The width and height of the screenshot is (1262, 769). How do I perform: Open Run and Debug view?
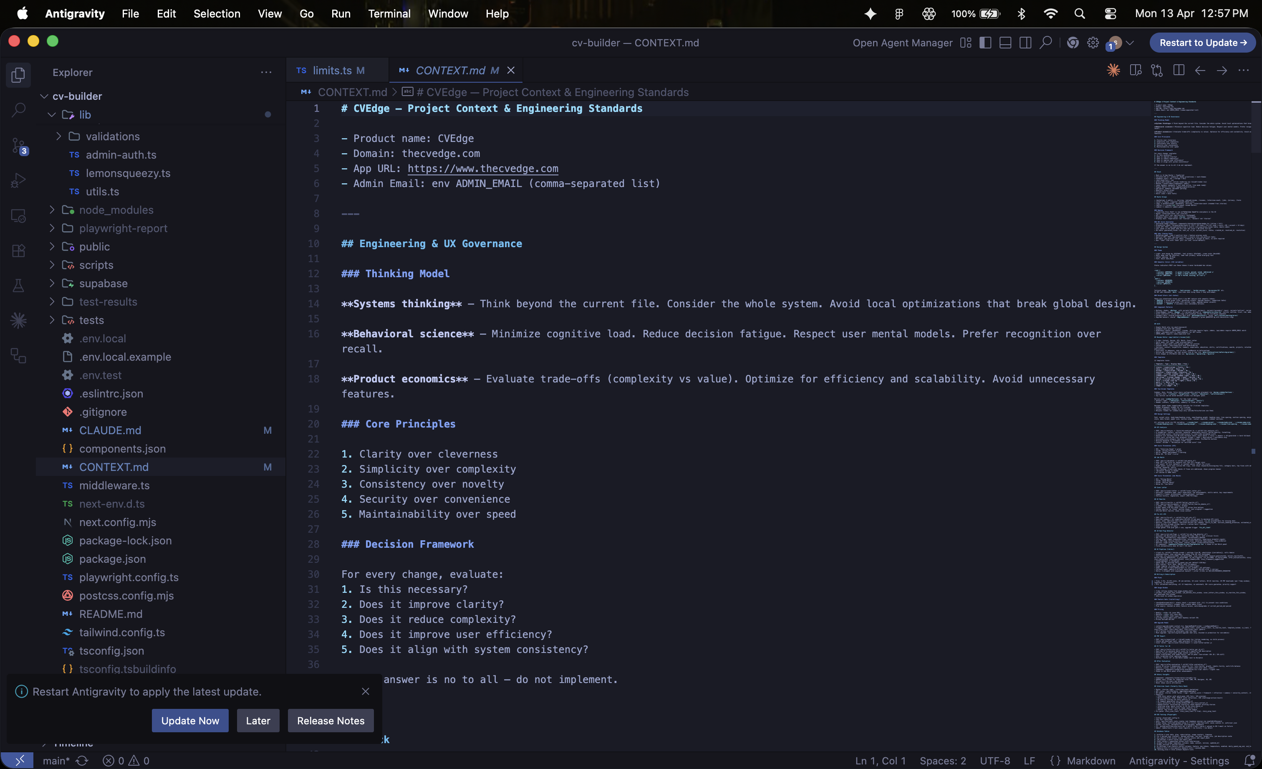pos(18,180)
